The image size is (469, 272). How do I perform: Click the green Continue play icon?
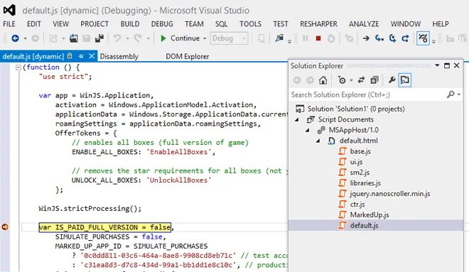tap(163, 38)
